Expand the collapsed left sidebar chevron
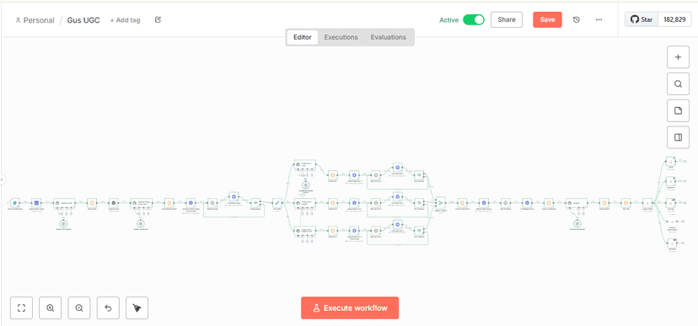The width and height of the screenshot is (698, 326). click(3, 179)
